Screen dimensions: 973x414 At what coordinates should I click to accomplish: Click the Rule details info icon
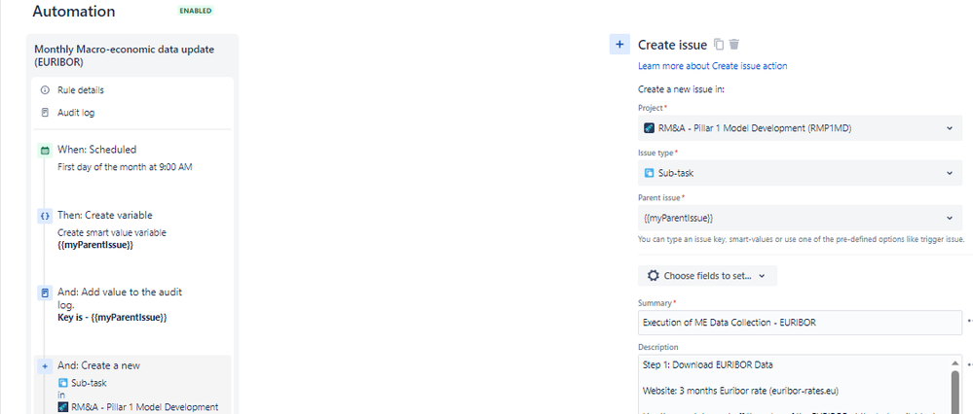45,89
